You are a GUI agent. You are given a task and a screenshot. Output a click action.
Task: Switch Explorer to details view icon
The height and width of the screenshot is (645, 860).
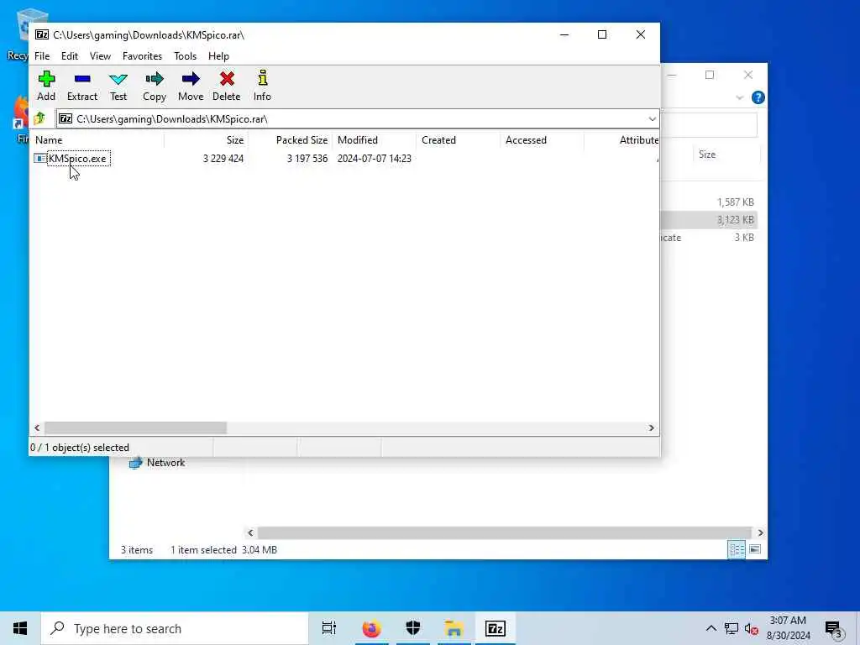pos(736,549)
